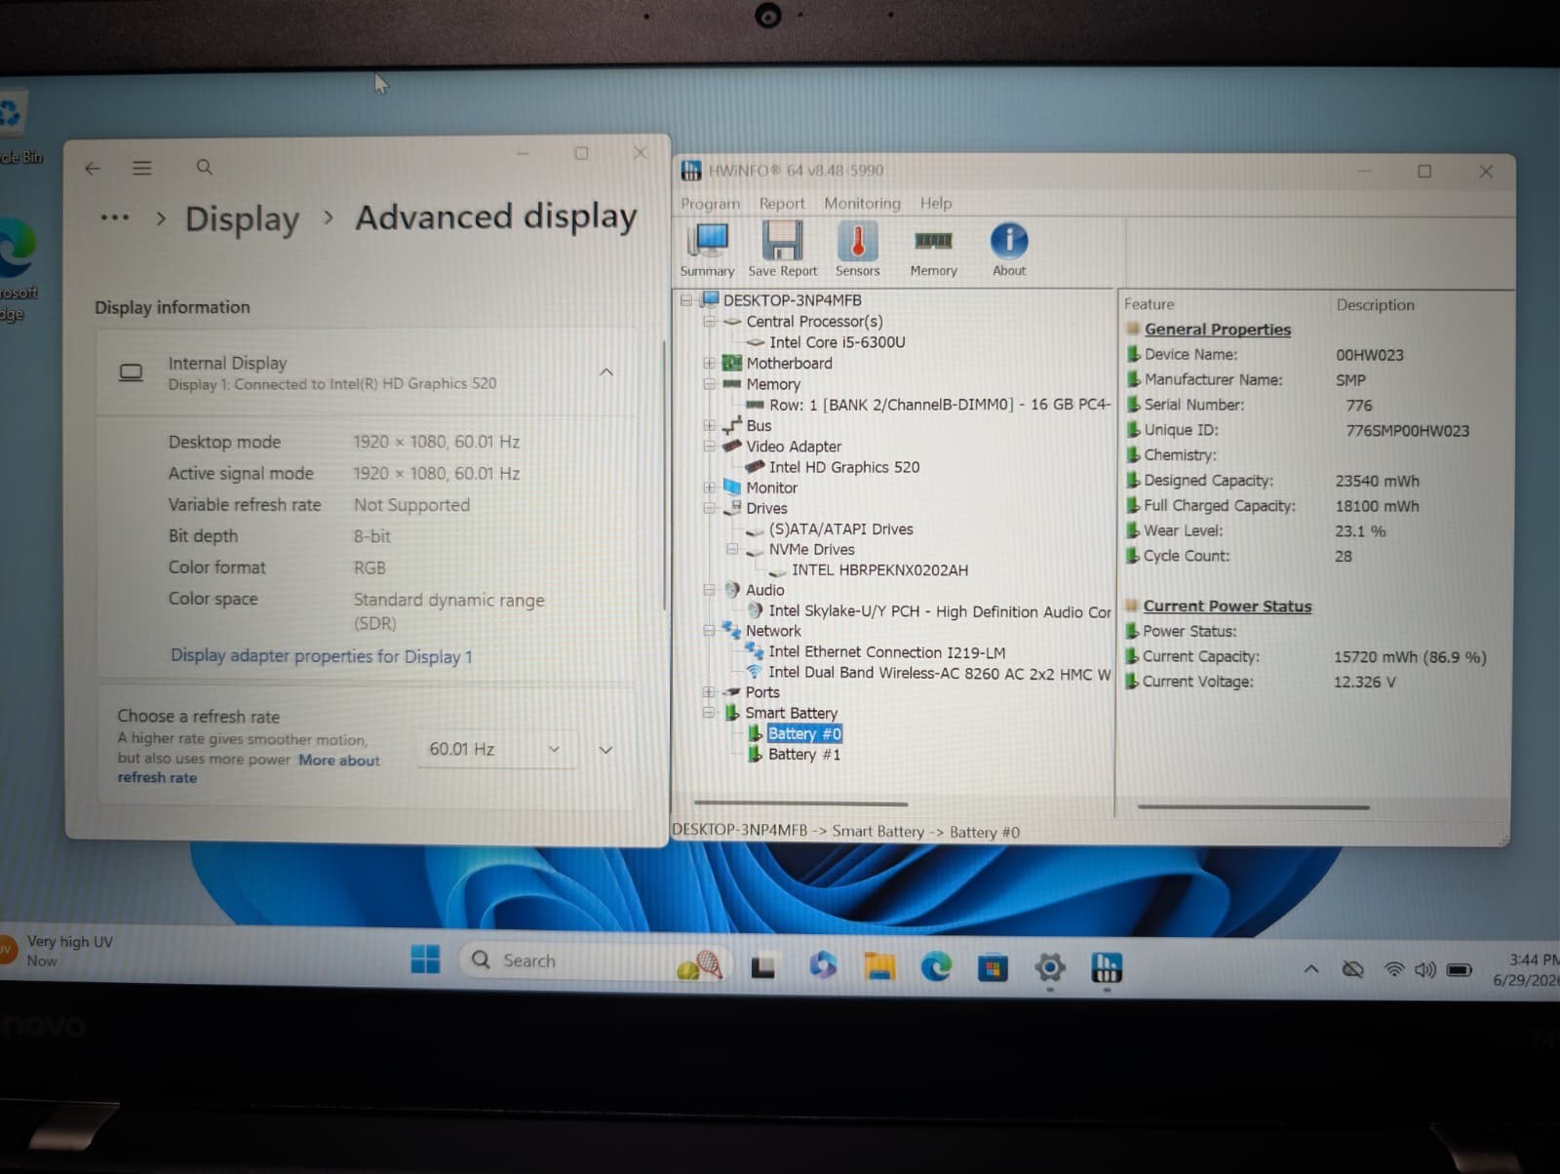This screenshot has width=1560, height=1174.
Task: Click the Settings search magnifier icon
Action: point(204,167)
